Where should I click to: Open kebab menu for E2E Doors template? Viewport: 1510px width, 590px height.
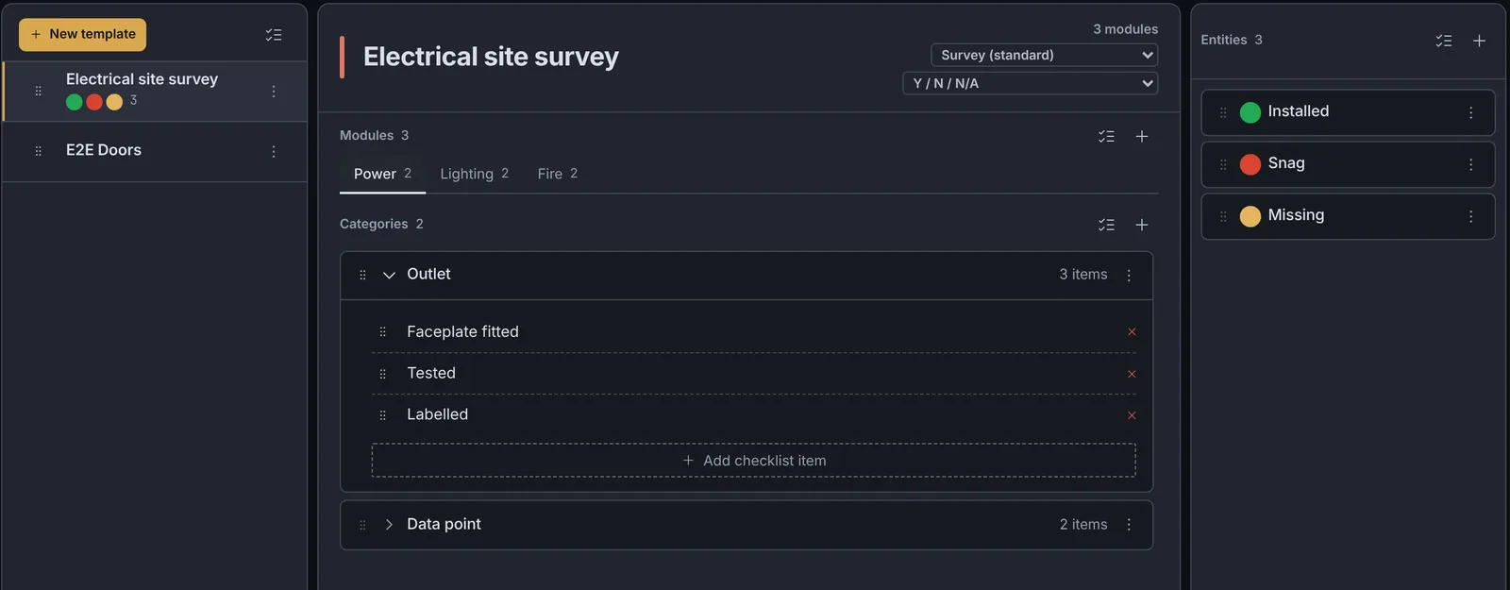[274, 151]
